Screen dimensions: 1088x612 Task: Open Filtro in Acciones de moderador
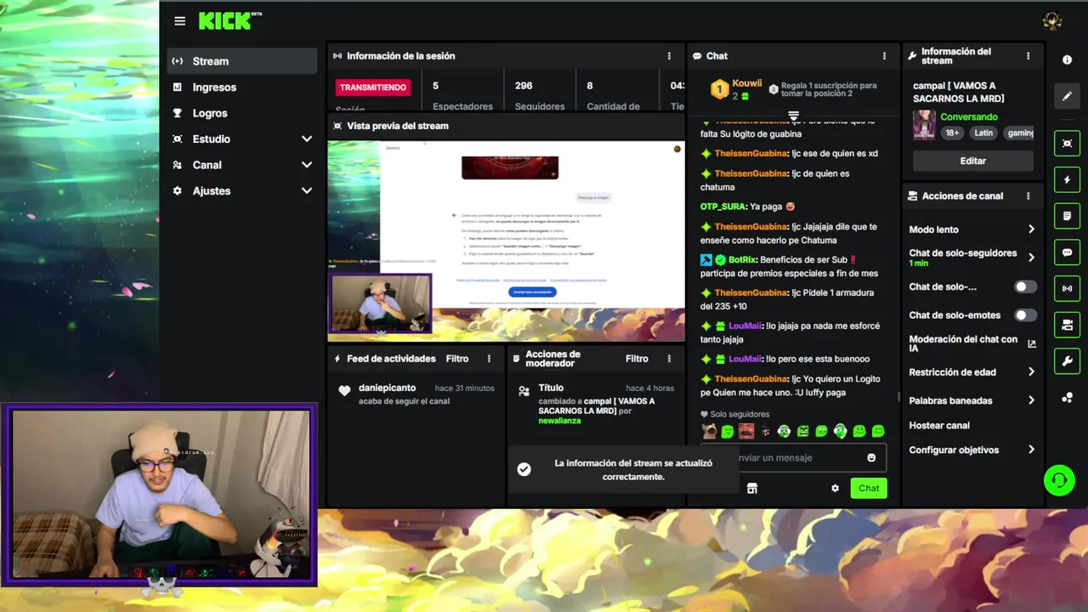637,359
